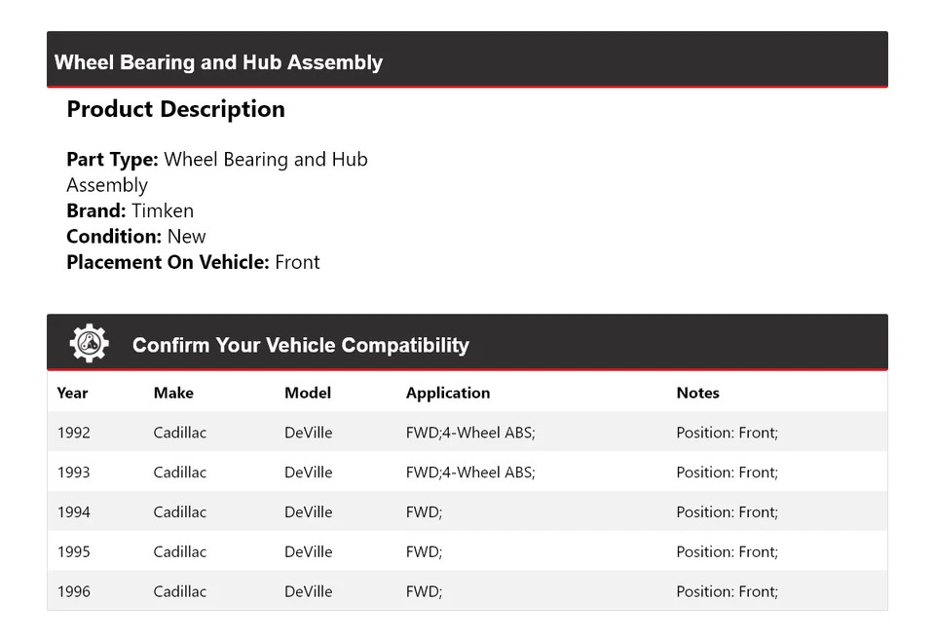935x642 pixels.
Task: Click Cadillac in the 1992 row
Action: click(x=180, y=433)
